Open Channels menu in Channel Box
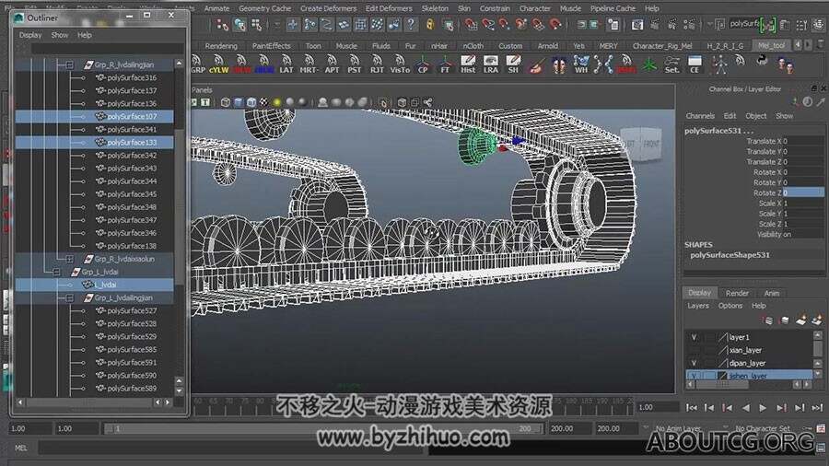The height and width of the screenshot is (466, 829). [700, 116]
